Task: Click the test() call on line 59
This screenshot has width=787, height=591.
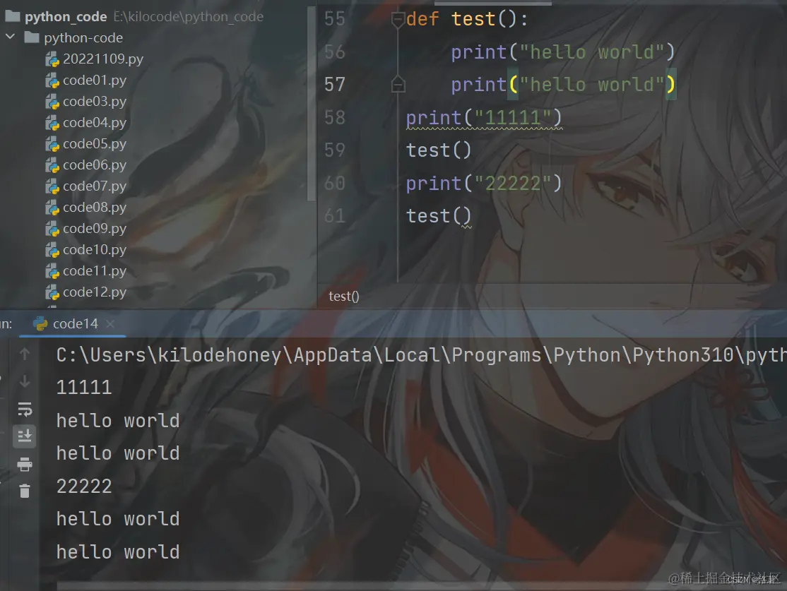Action: click(x=439, y=150)
